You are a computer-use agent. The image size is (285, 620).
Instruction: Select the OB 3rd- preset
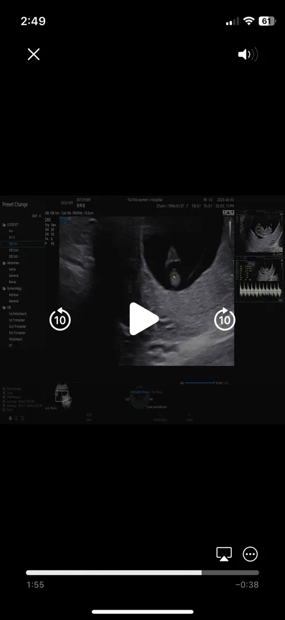tap(14, 257)
